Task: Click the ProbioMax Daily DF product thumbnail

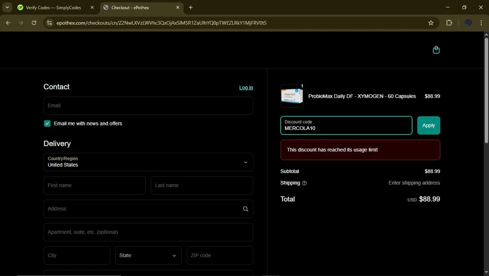Action: click(x=292, y=96)
